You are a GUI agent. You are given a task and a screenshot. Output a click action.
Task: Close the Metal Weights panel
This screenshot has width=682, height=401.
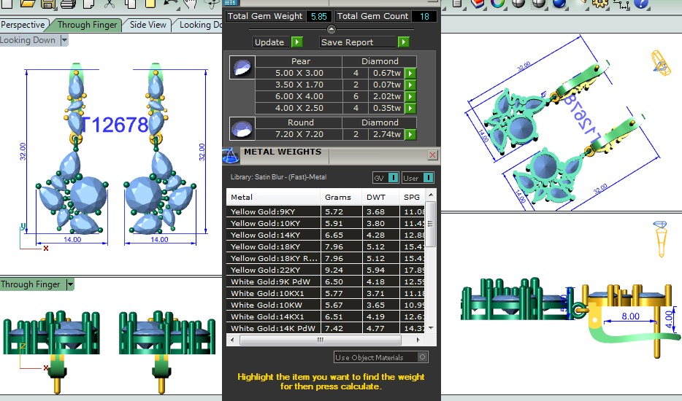coord(432,155)
